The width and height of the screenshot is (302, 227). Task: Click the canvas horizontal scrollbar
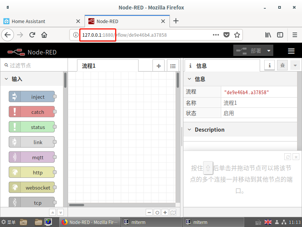tap(77, 205)
